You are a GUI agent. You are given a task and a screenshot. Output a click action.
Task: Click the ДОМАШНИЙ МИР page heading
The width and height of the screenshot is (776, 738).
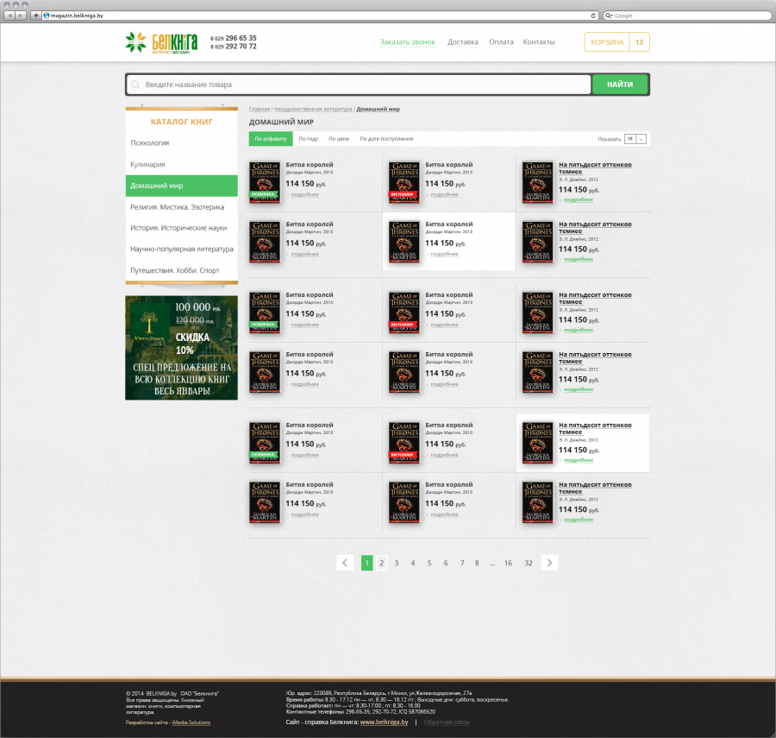(281, 122)
